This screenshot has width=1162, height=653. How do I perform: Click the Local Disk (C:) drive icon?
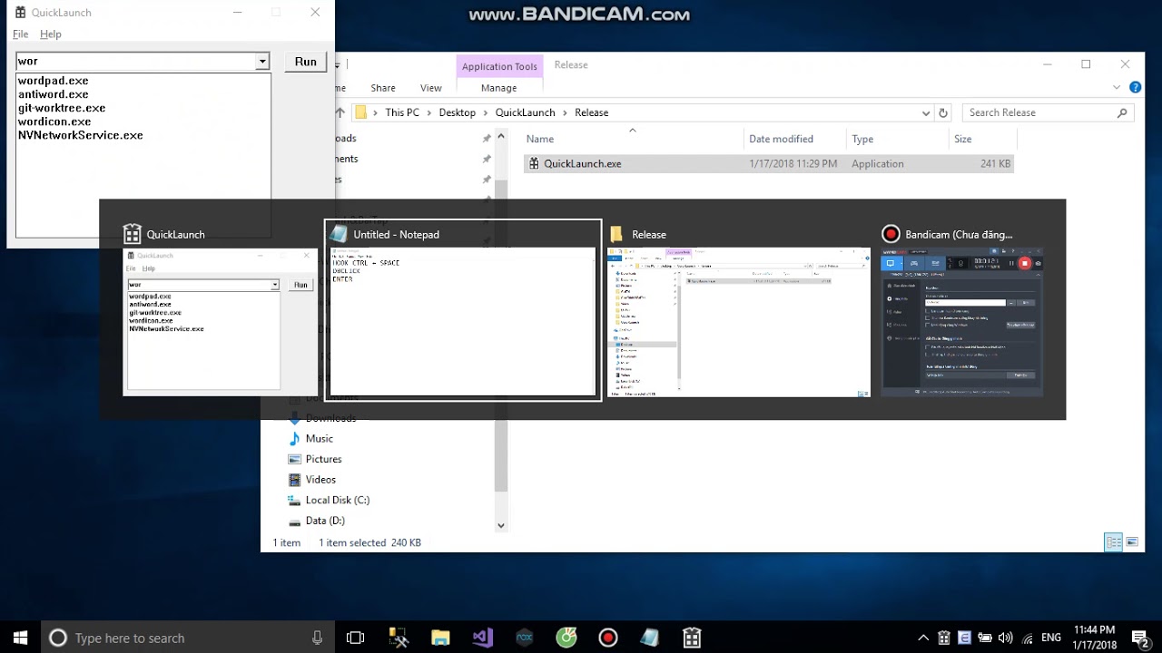tap(294, 501)
